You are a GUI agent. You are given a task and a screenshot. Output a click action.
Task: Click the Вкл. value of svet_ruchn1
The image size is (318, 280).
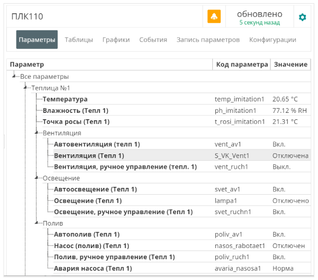(x=279, y=212)
